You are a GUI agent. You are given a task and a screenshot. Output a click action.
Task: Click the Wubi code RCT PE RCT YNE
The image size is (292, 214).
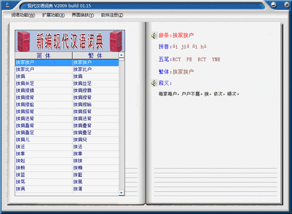(x=196, y=59)
